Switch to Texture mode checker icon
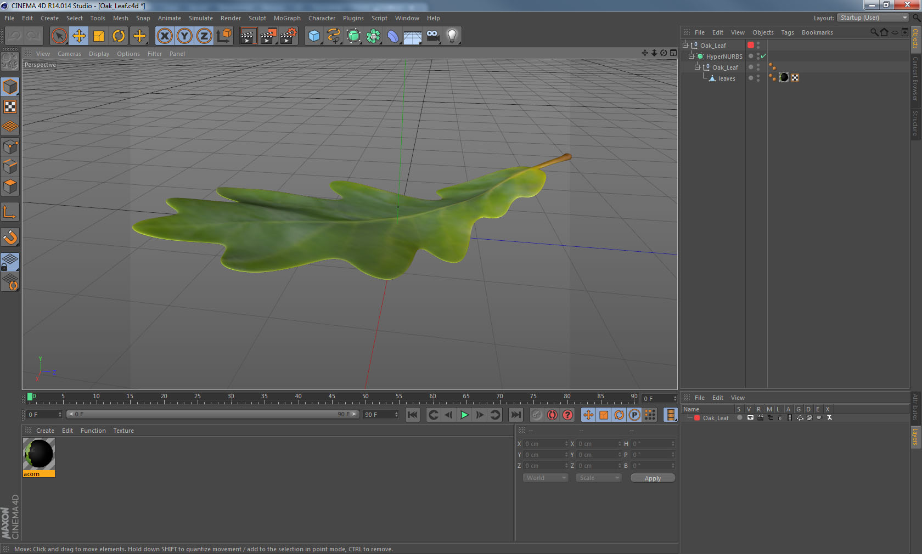Image resolution: width=922 pixels, height=554 pixels. 10,107
